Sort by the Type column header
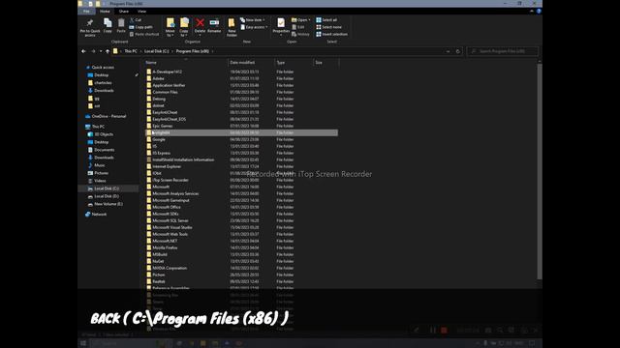This screenshot has height=348, width=620. point(294,62)
